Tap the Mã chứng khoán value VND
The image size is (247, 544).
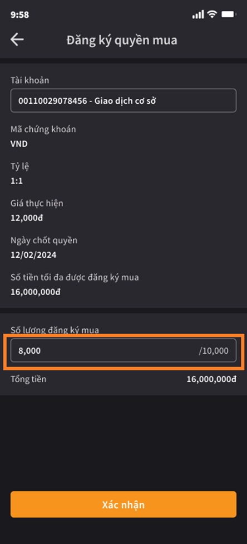[x=19, y=144]
